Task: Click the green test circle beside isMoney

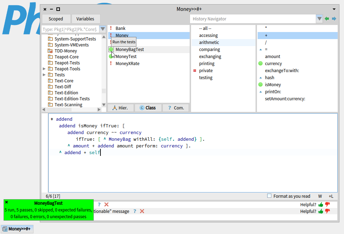Action: pos(260,84)
